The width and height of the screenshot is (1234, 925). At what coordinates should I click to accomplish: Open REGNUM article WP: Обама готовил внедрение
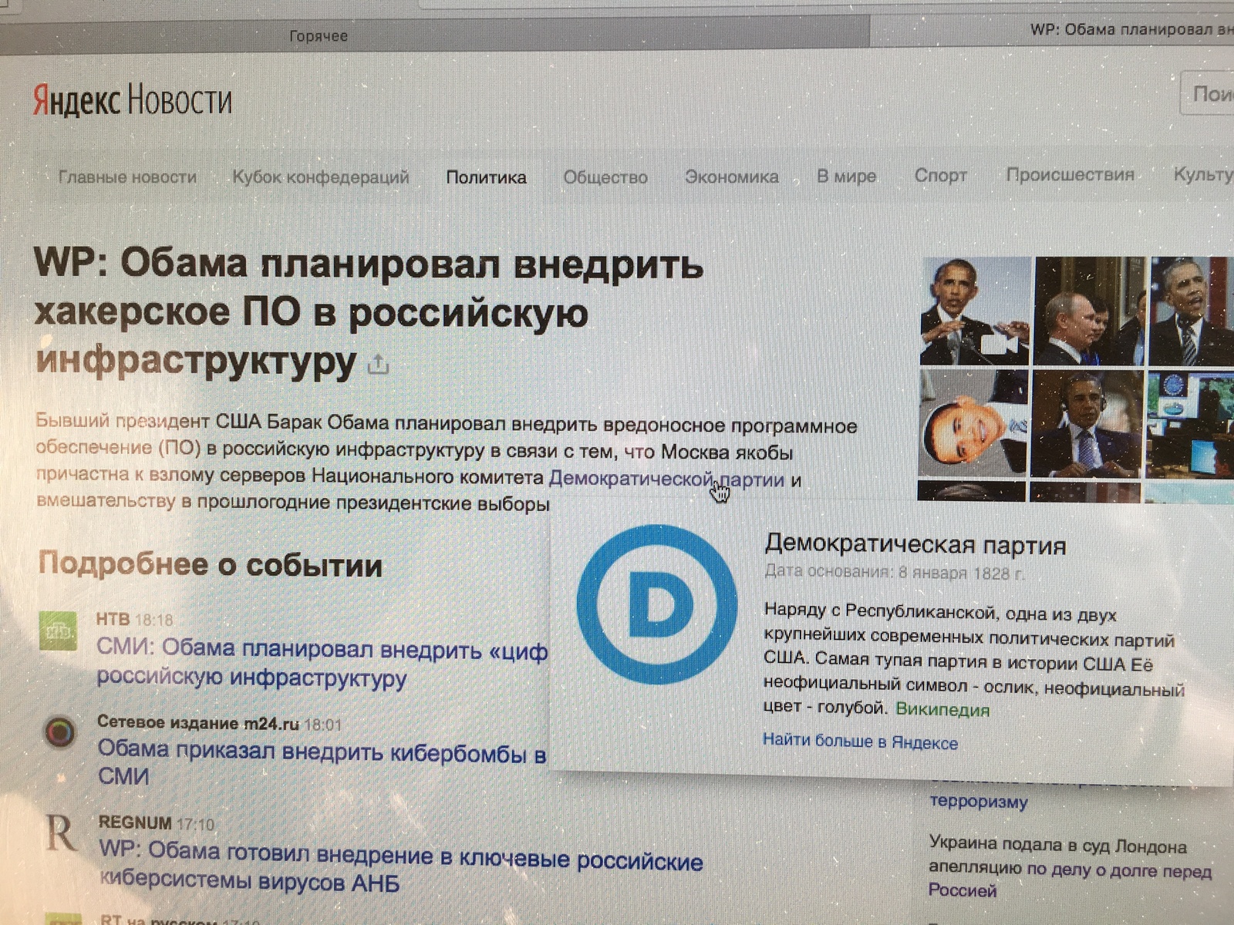pos(400,867)
